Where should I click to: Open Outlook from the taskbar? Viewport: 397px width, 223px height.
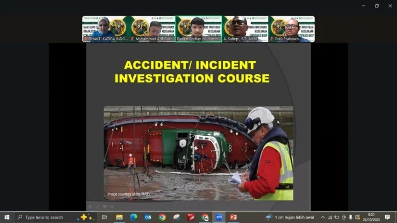148,217
